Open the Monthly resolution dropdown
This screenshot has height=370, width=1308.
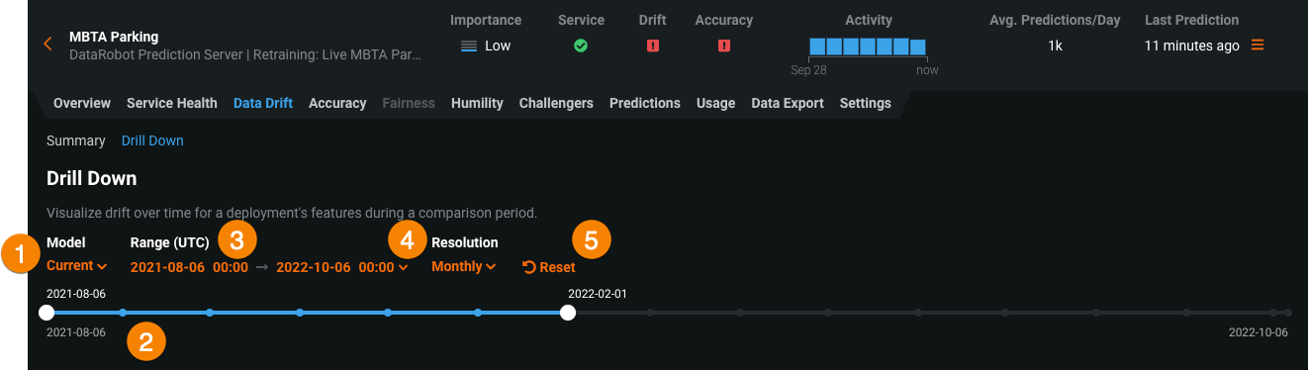[x=464, y=266]
